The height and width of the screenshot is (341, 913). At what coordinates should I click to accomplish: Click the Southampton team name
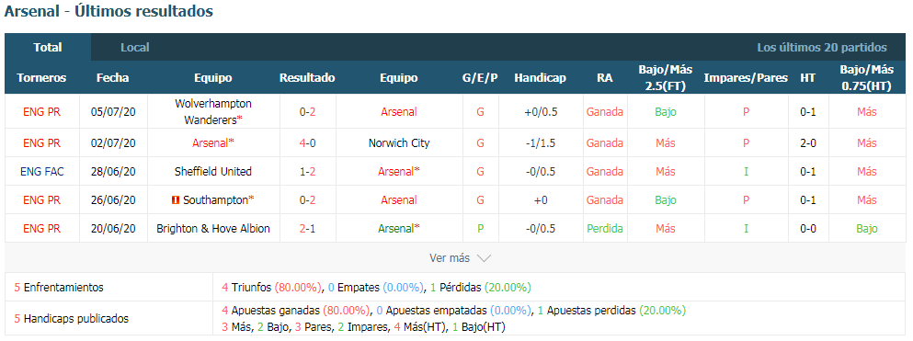[x=215, y=200]
